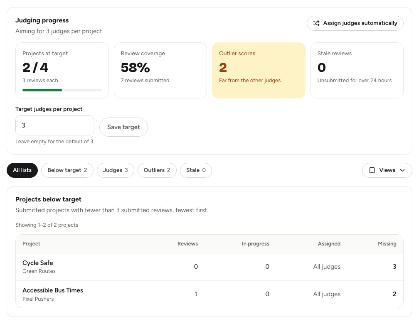The width and height of the screenshot is (419, 324).
Task: Click the Green Routes team name
Action: (39, 271)
